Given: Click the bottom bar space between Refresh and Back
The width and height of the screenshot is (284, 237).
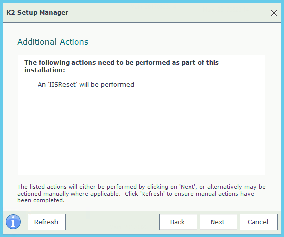Looking at the screenshot, I should pyautogui.click(x=112, y=222).
